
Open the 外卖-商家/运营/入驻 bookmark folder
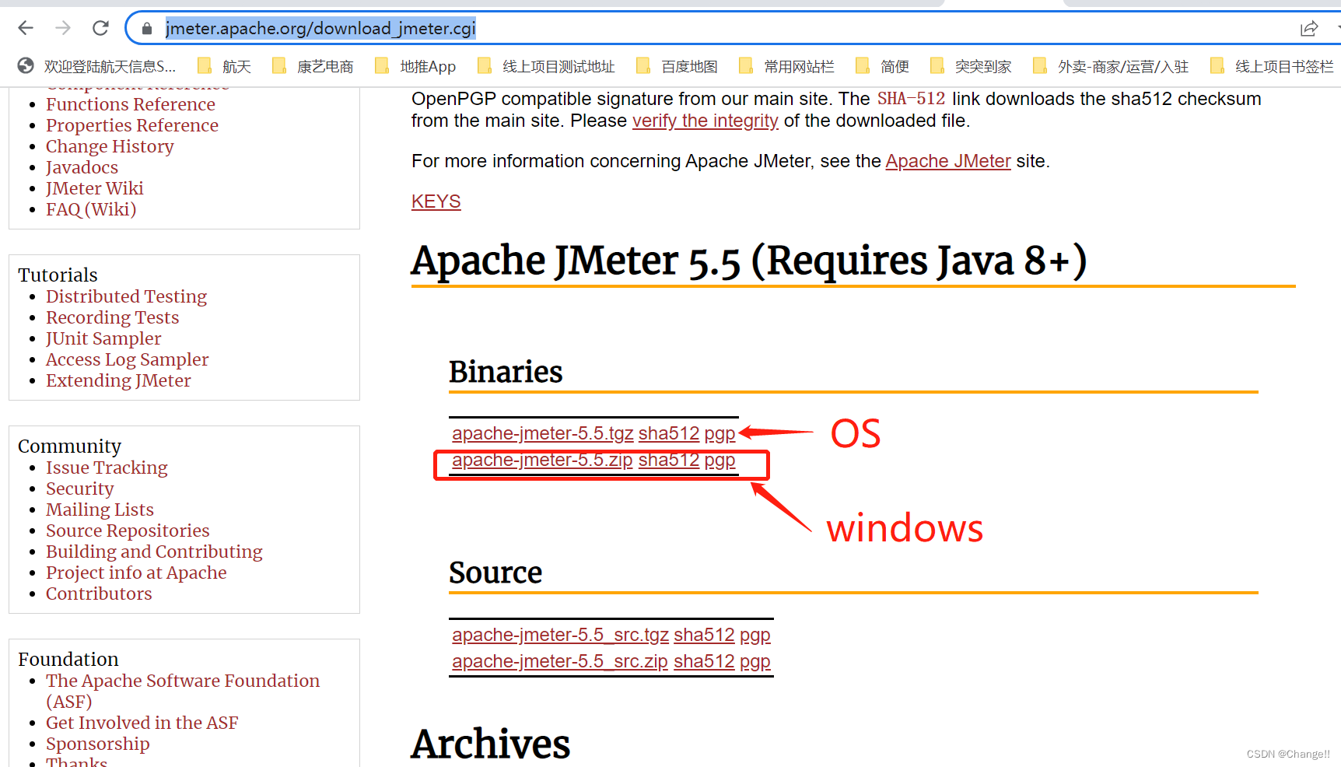pos(1111,66)
